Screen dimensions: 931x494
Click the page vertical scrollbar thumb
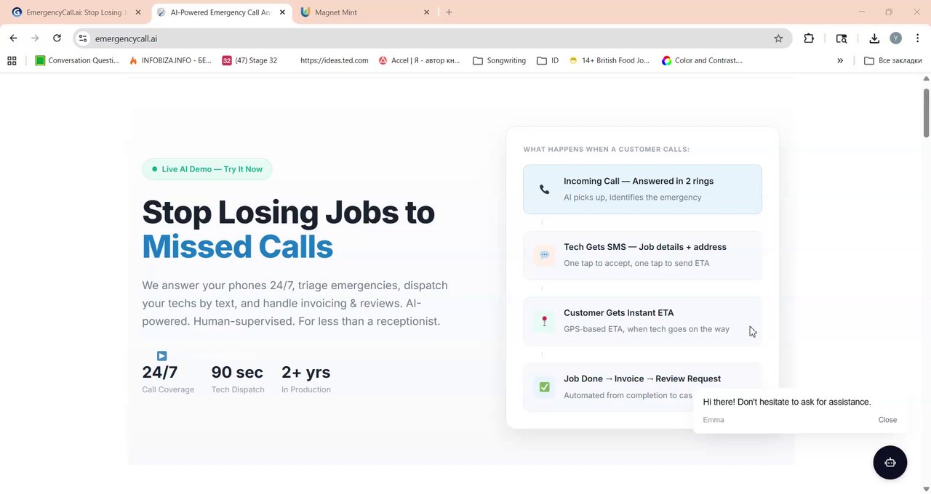point(926,112)
